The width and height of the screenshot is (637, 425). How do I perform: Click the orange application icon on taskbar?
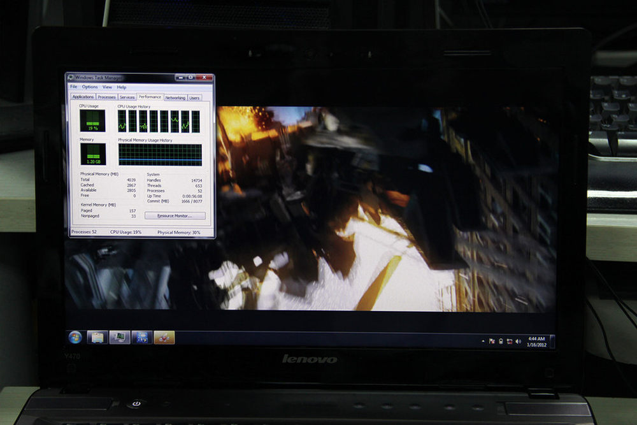(164, 337)
